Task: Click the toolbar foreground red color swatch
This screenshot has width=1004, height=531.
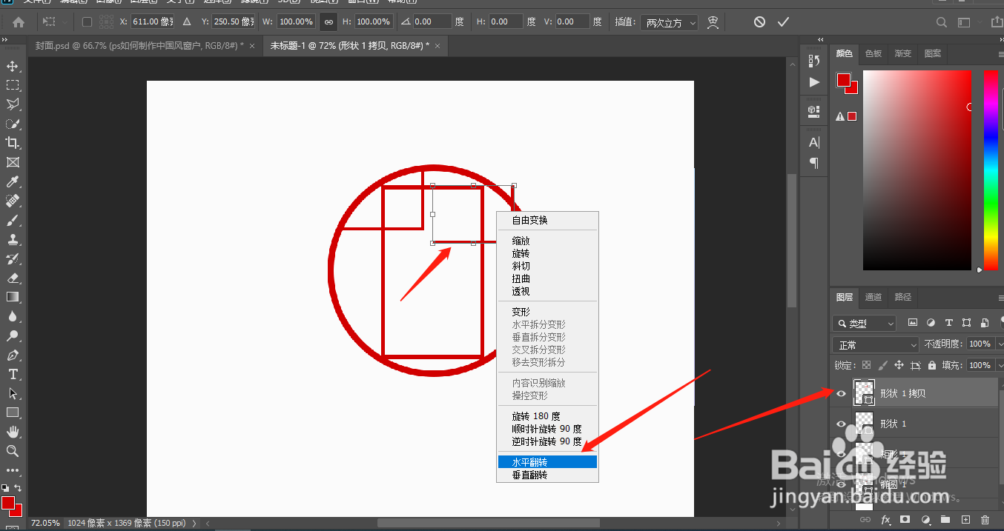Action: pos(7,504)
